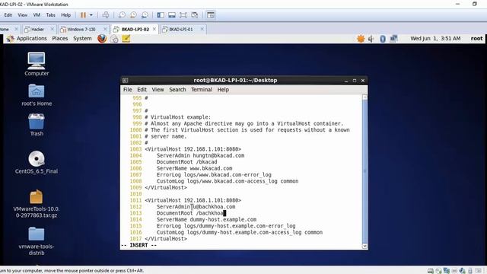Open the terminal File menu
This screenshot has height=274, width=487.
127,90
